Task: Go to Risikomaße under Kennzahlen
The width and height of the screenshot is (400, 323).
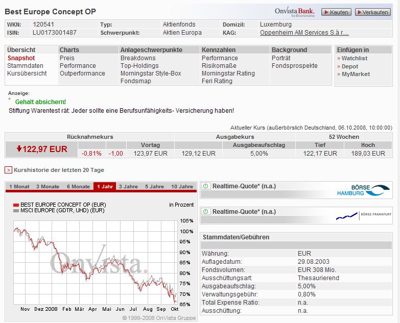Action: click(x=219, y=66)
